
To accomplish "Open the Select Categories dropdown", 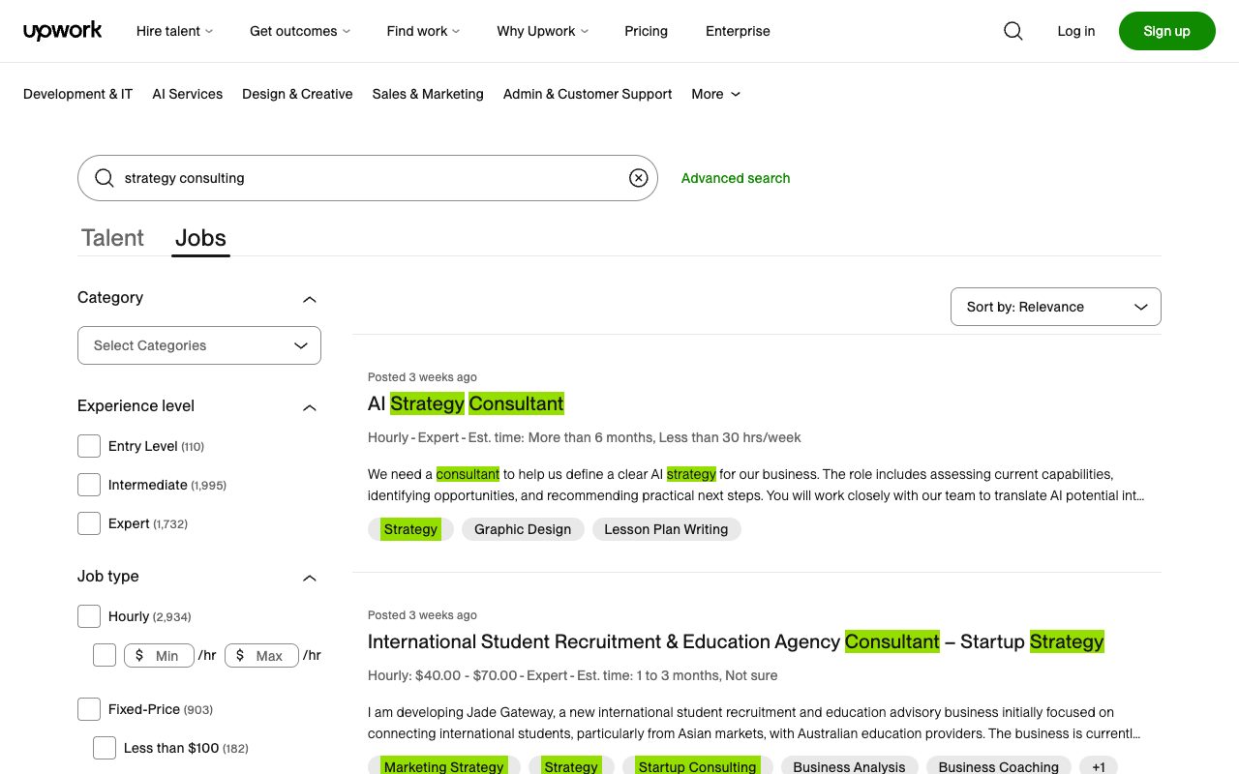I will click(199, 345).
